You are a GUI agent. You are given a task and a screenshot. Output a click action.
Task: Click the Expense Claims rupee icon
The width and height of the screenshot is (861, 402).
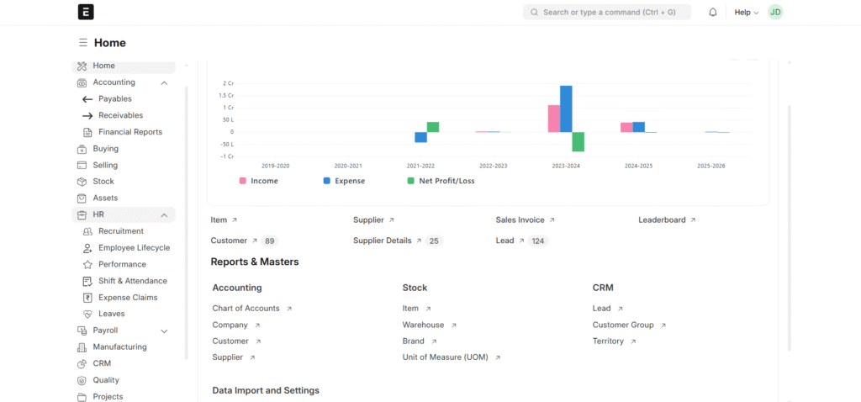pyautogui.click(x=87, y=298)
